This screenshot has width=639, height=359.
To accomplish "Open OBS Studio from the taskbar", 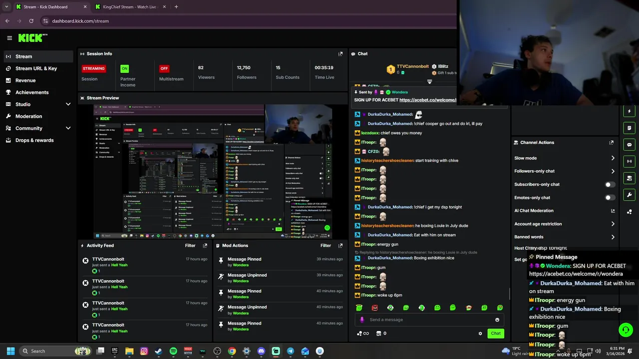I will tap(217, 351).
